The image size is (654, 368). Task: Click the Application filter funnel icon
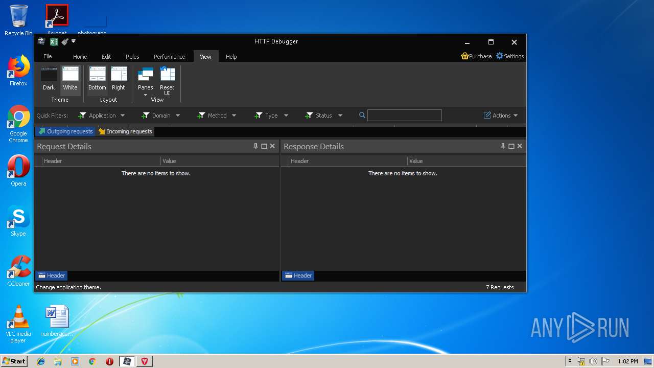82,116
